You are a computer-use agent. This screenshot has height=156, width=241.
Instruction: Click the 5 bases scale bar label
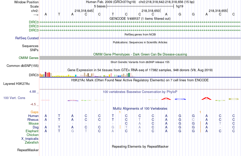click(100, 6)
